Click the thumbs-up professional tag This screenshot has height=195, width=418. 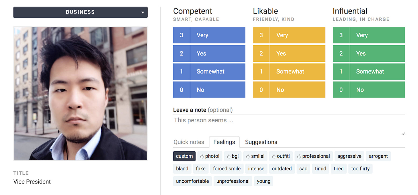coord(313,156)
